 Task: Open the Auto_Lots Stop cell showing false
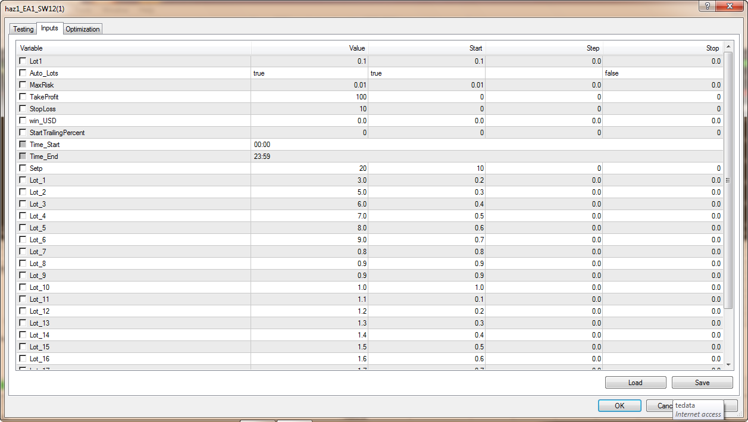663,73
